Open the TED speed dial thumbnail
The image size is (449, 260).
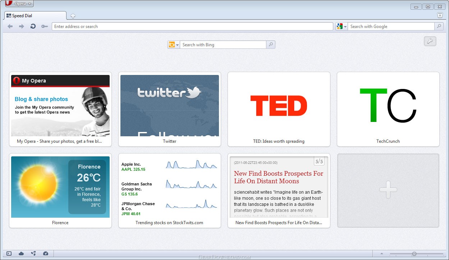tap(279, 106)
